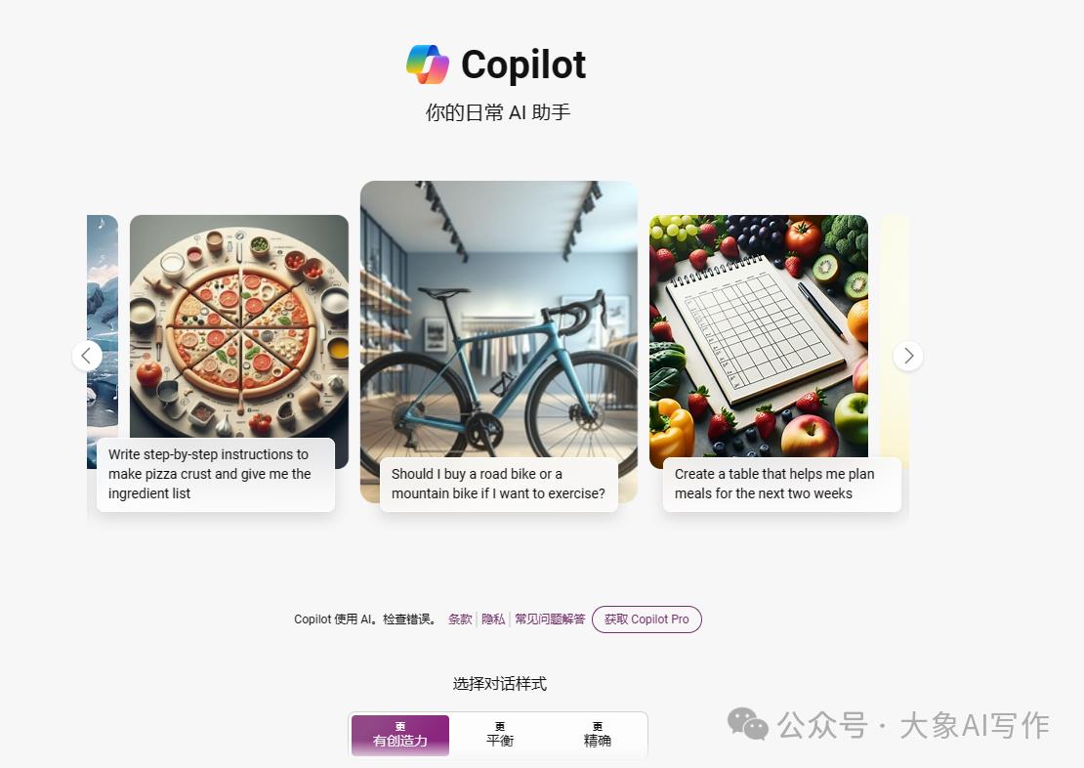Click the 你的日常 AI 助手 subtitle

coord(498,112)
